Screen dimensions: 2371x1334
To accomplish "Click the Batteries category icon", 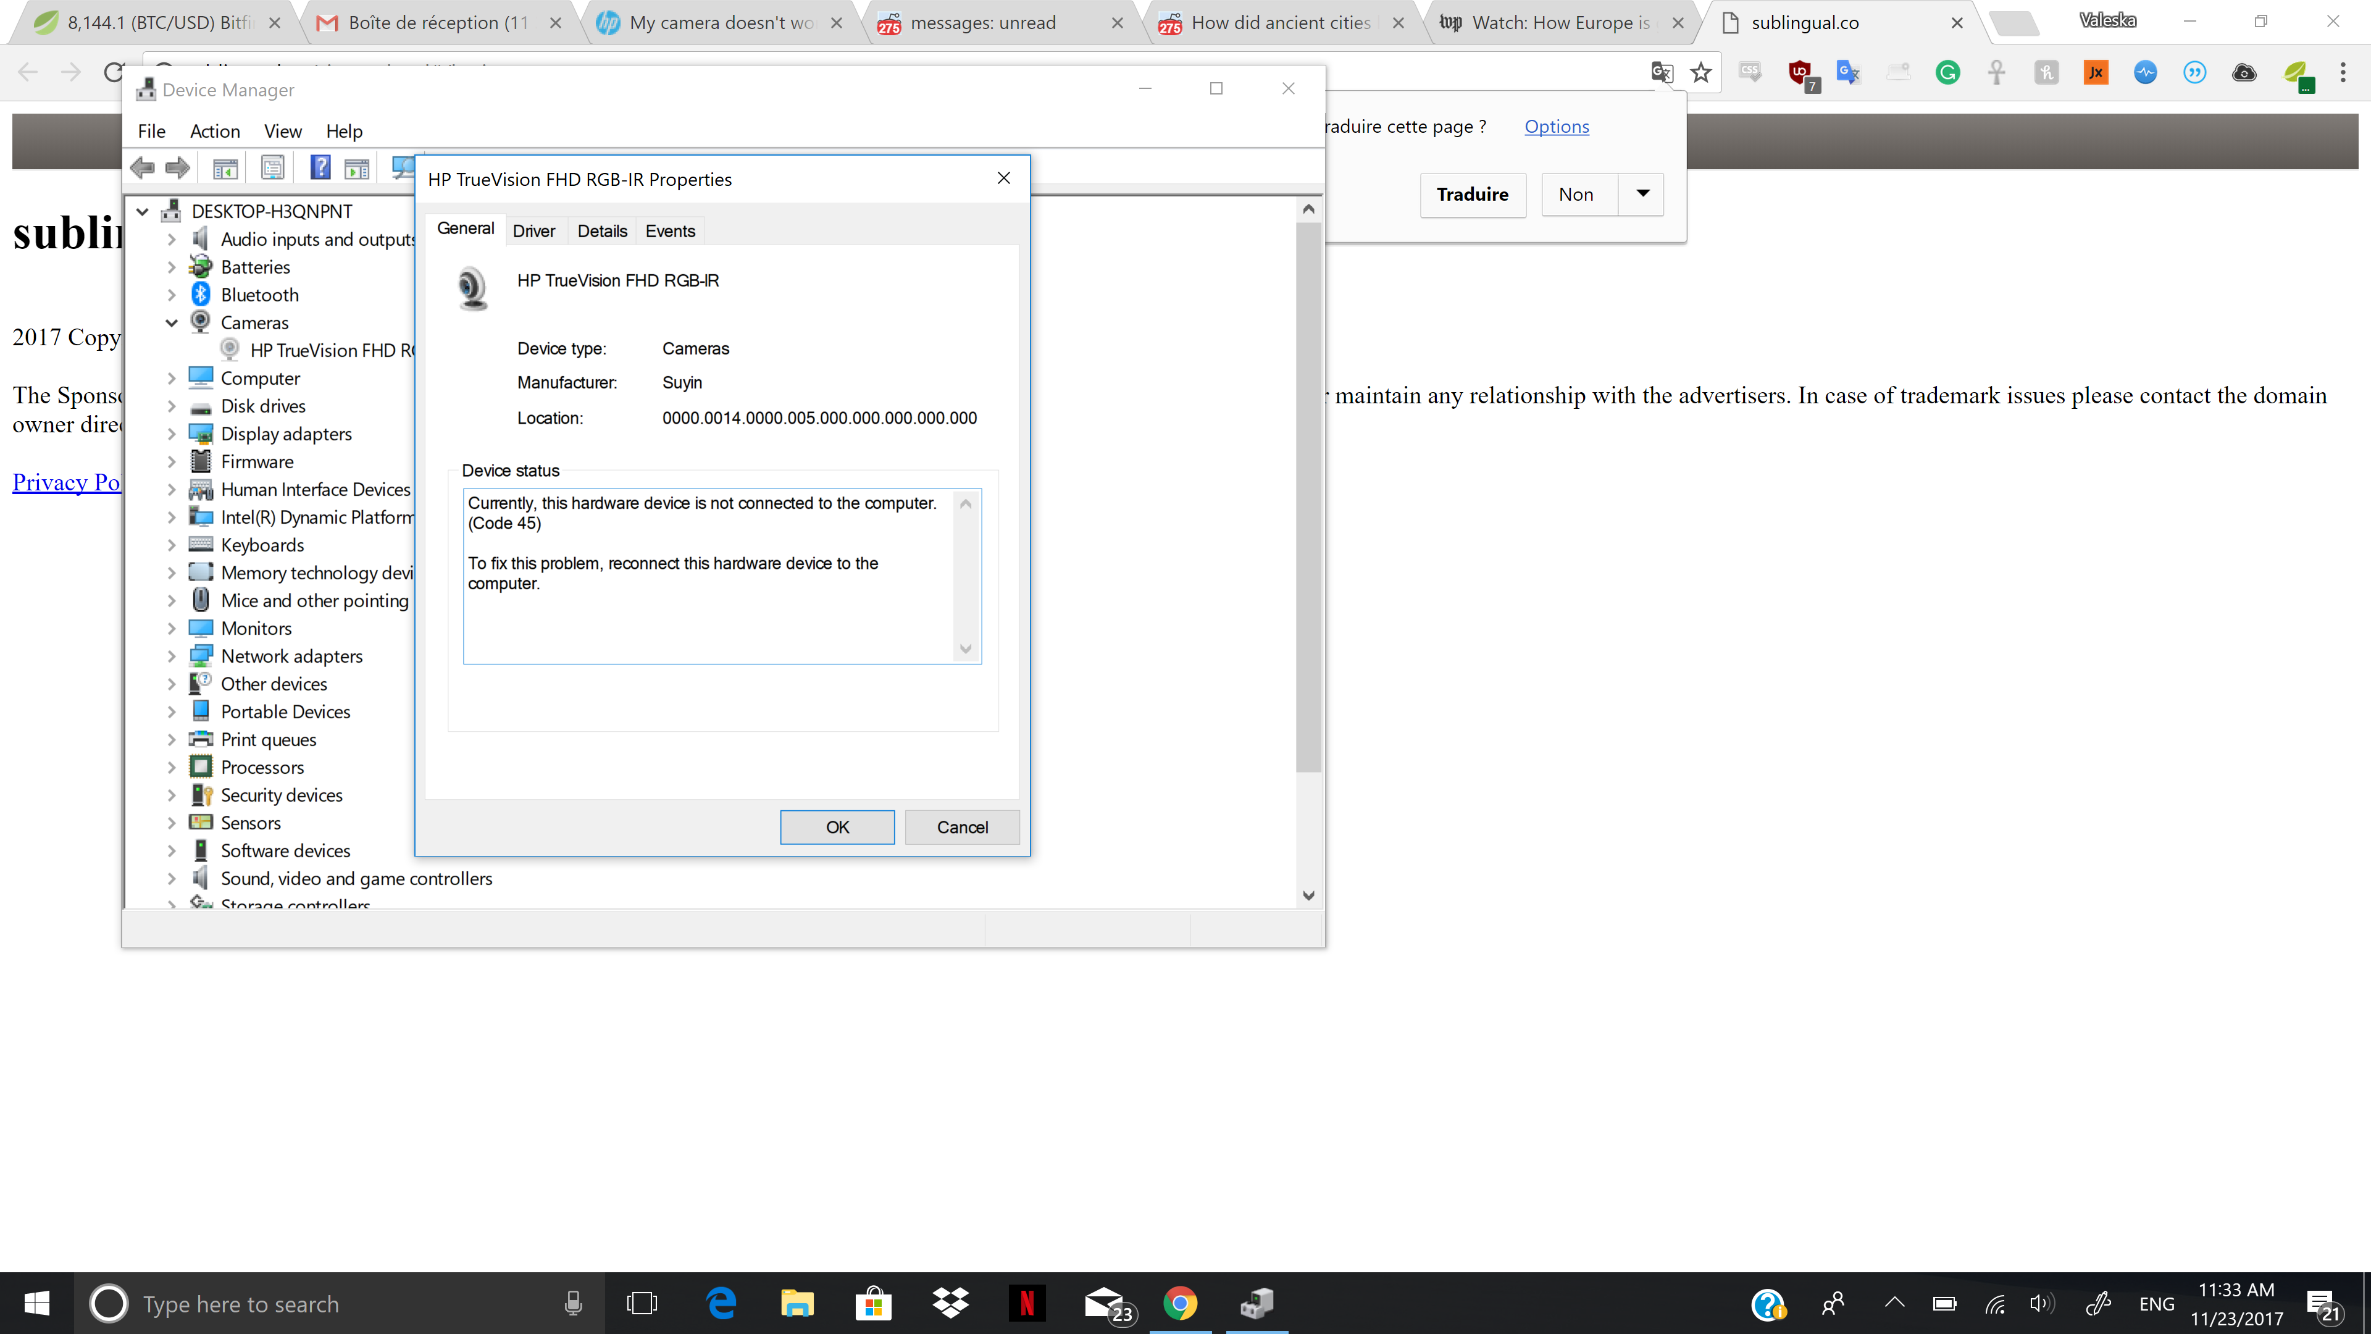I will click(x=201, y=267).
